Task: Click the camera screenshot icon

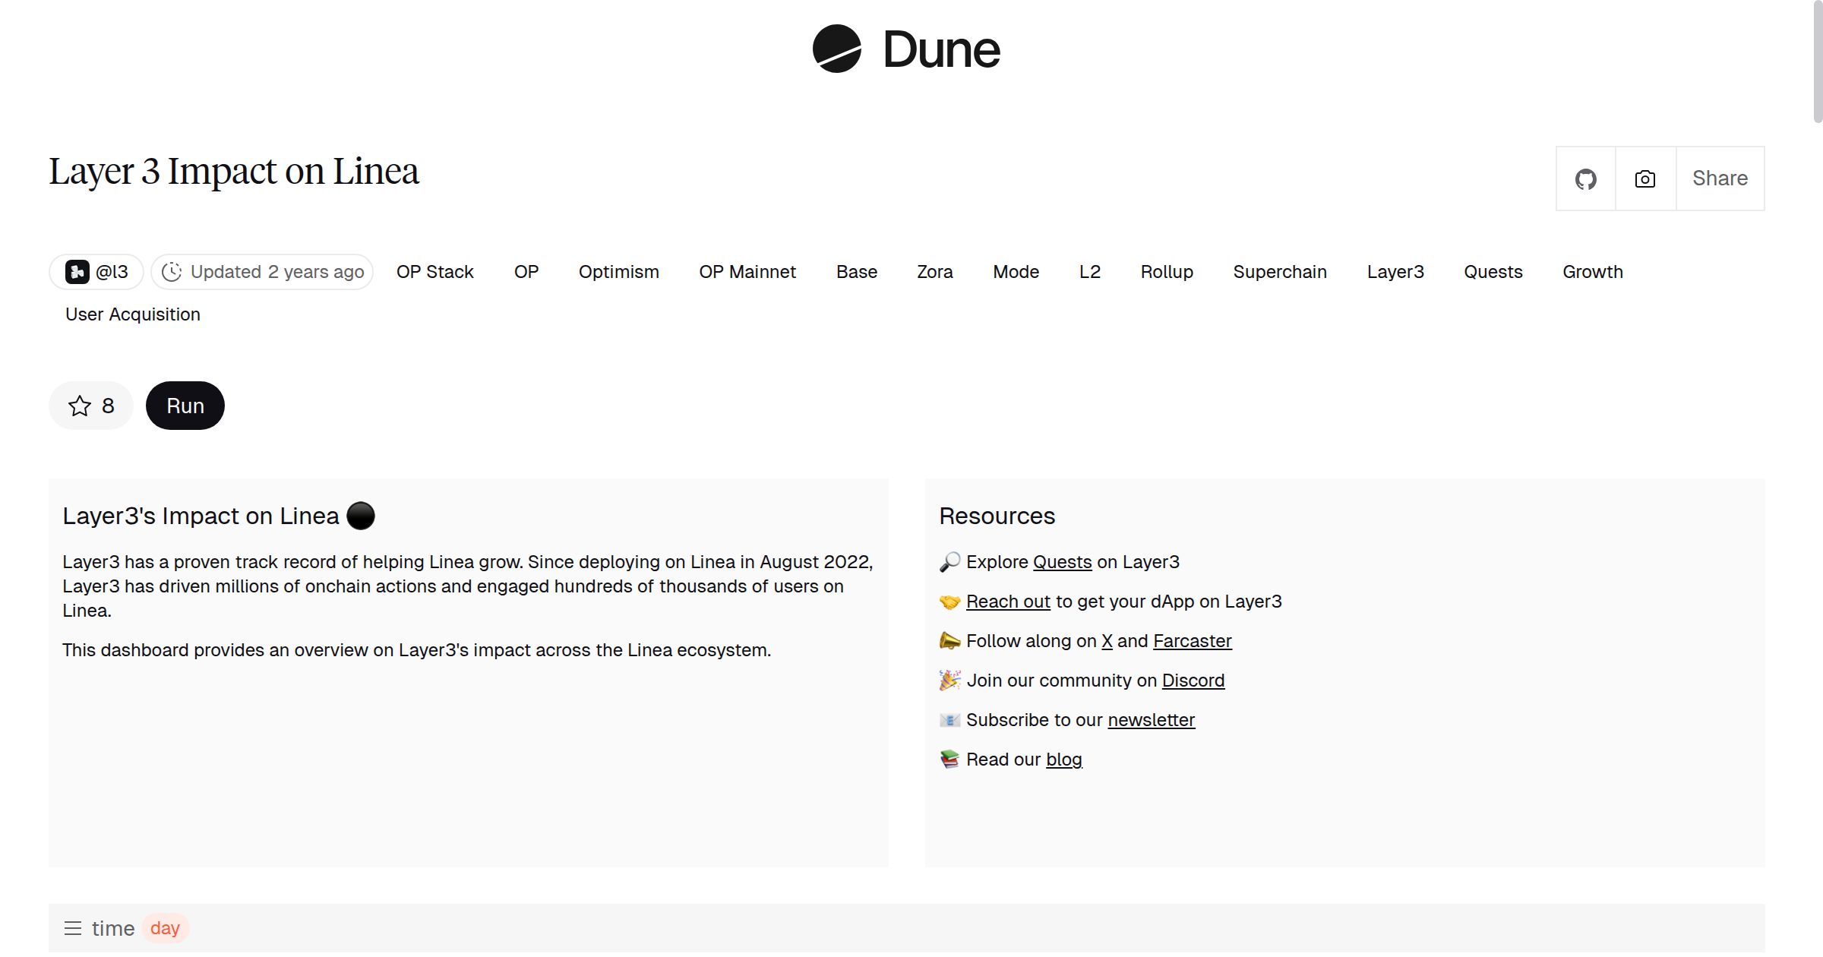Action: click(x=1644, y=179)
